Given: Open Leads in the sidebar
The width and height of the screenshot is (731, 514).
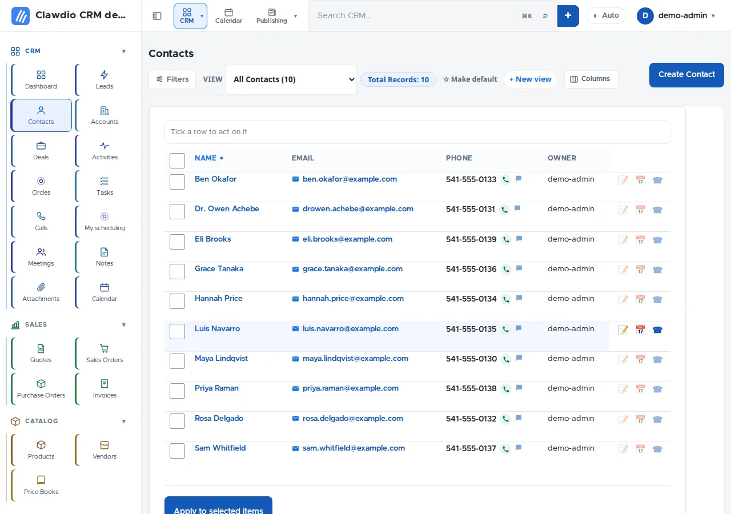Looking at the screenshot, I should tap(105, 80).
